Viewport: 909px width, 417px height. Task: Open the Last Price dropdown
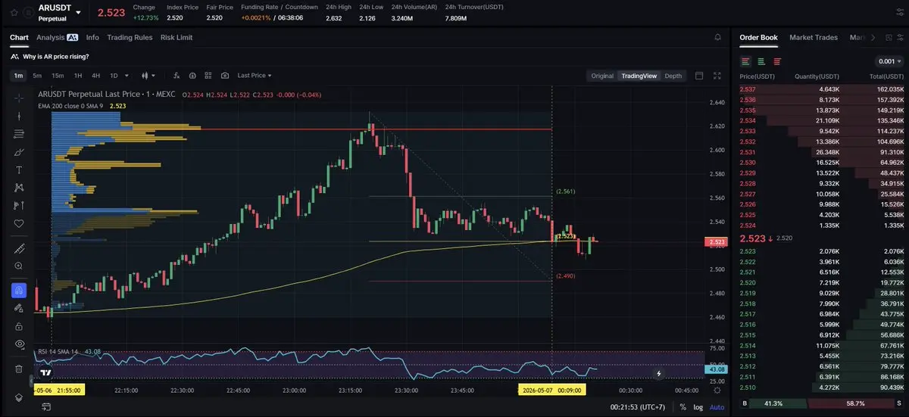coord(255,76)
